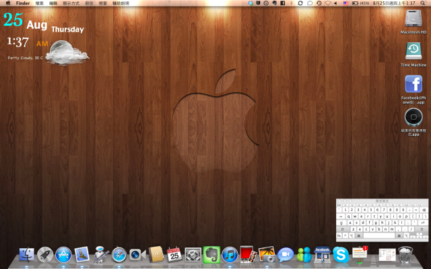Viewport: 431px width, 269px height.
Task: Launch the App Store from the Dock
Action: pyautogui.click(x=63, y=254)
